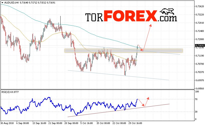The width and height of the screenshot is (205, 126).
Task: Click the RSI 70 level label
Action: 196,99
